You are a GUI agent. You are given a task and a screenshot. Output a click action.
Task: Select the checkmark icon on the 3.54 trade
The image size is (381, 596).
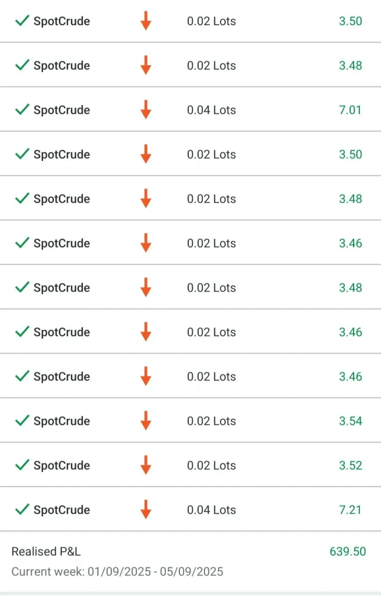click(22, 421)
